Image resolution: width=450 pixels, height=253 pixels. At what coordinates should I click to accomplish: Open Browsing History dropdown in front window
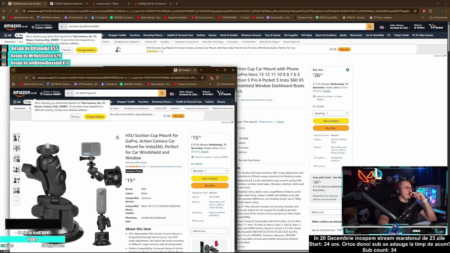click(162, 102)
